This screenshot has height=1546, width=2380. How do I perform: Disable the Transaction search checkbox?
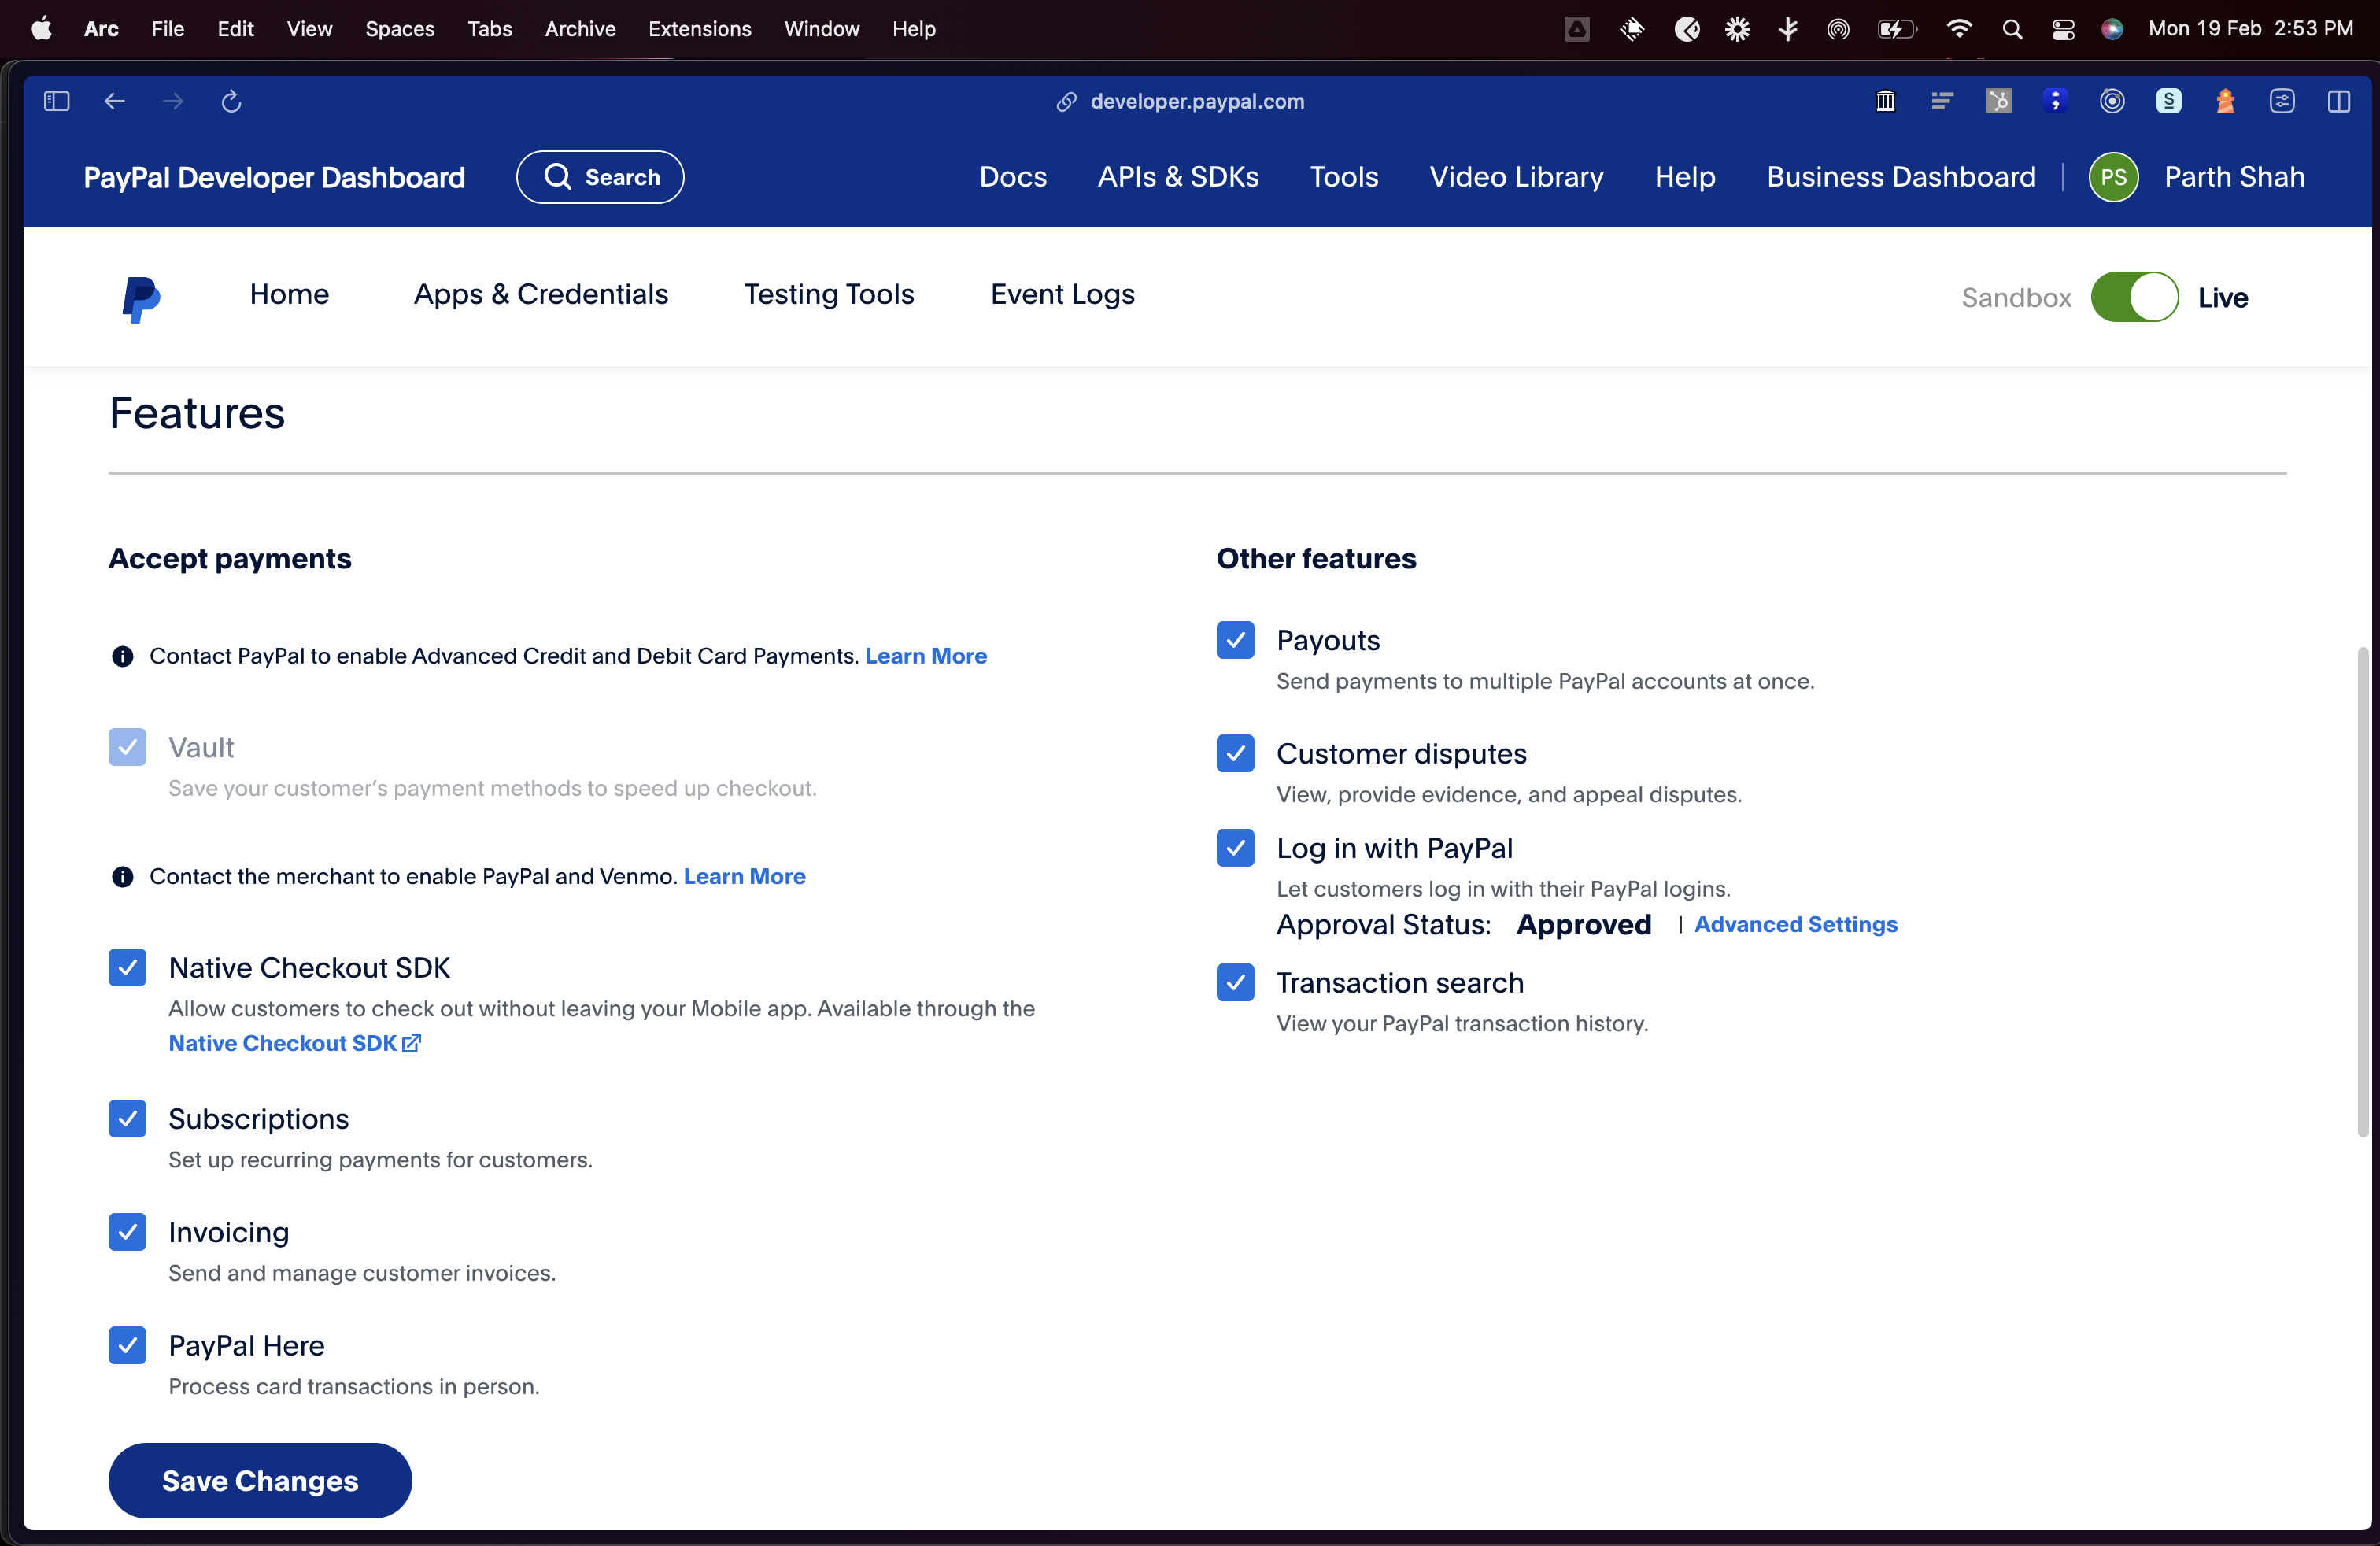[1235, 983]
